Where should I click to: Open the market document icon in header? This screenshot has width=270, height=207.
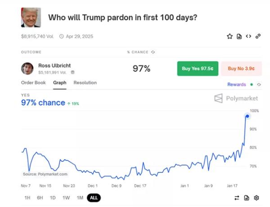point(239,36)
